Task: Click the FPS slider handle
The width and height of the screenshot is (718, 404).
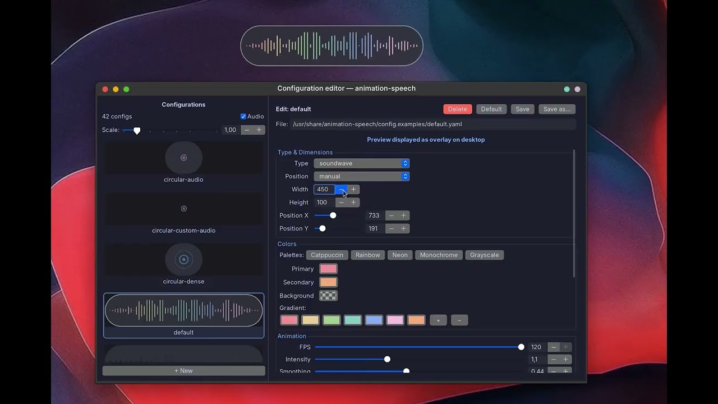Action: point(521,347)
